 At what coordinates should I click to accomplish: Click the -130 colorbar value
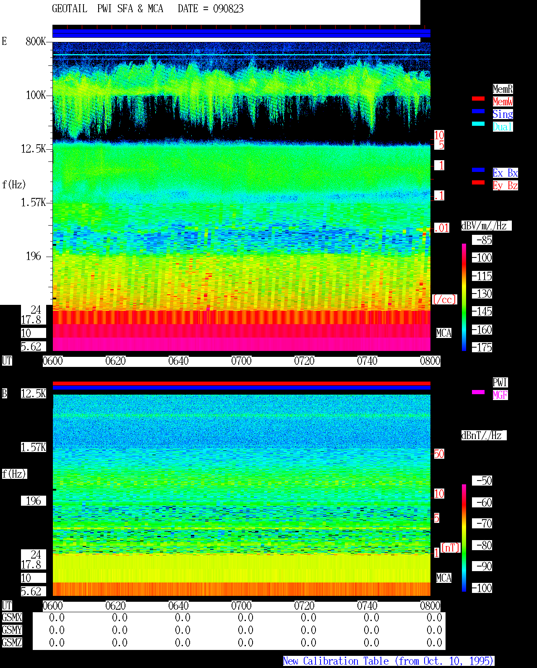(x=482, y=294)
